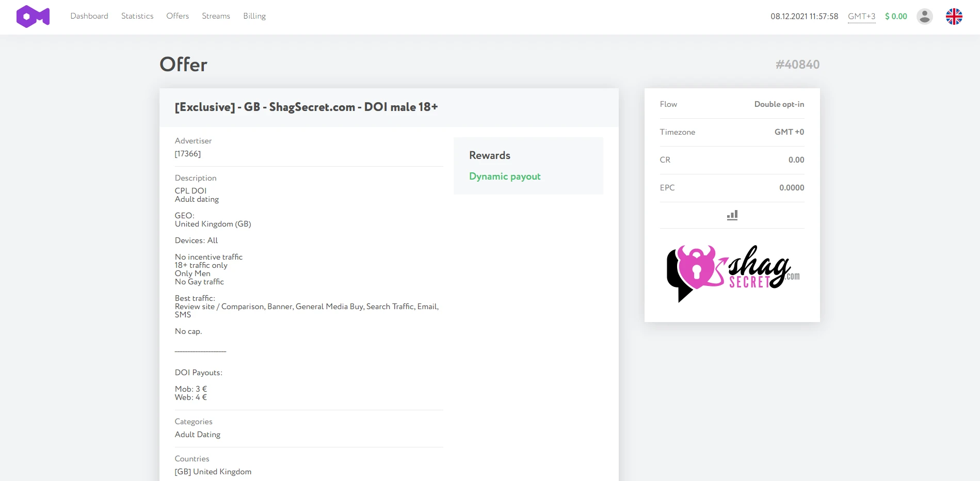
Task: Click the '[GB] United Kingdom' country value
Action: click(x=213, y=472)
